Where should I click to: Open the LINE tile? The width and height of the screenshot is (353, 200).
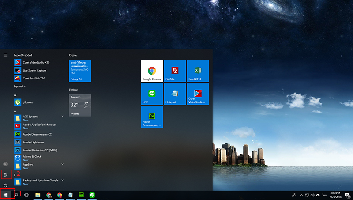152,94
